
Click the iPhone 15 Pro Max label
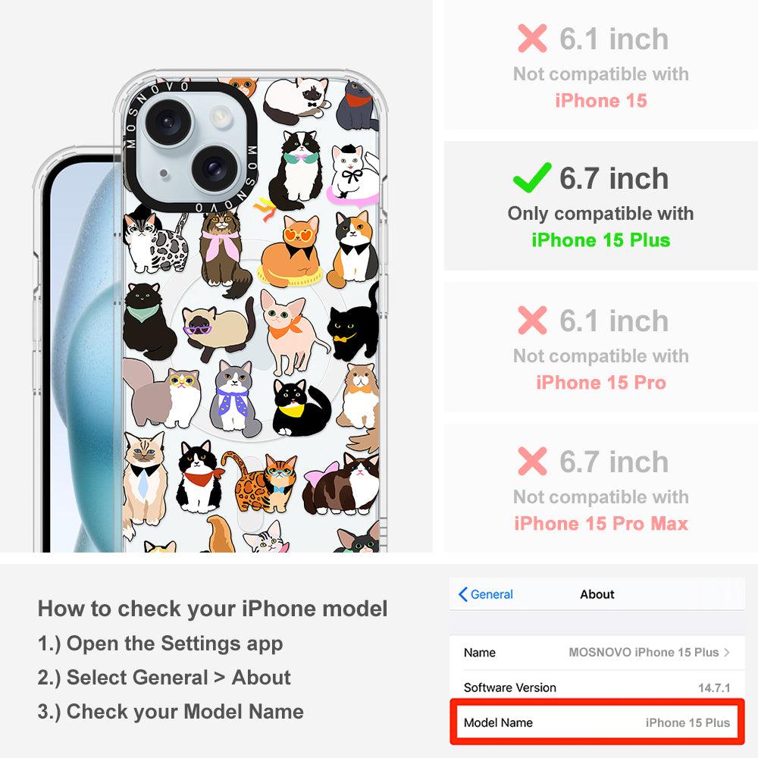(601, 524)
